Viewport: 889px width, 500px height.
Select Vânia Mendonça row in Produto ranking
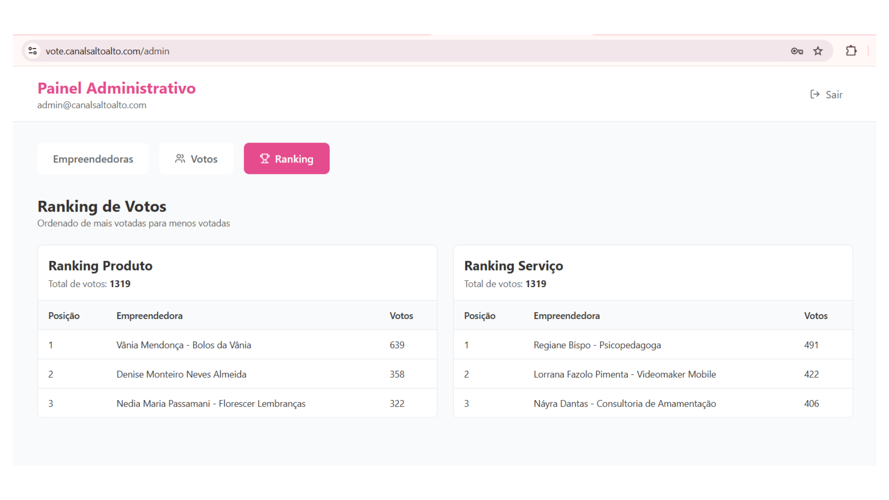point(184,345)
